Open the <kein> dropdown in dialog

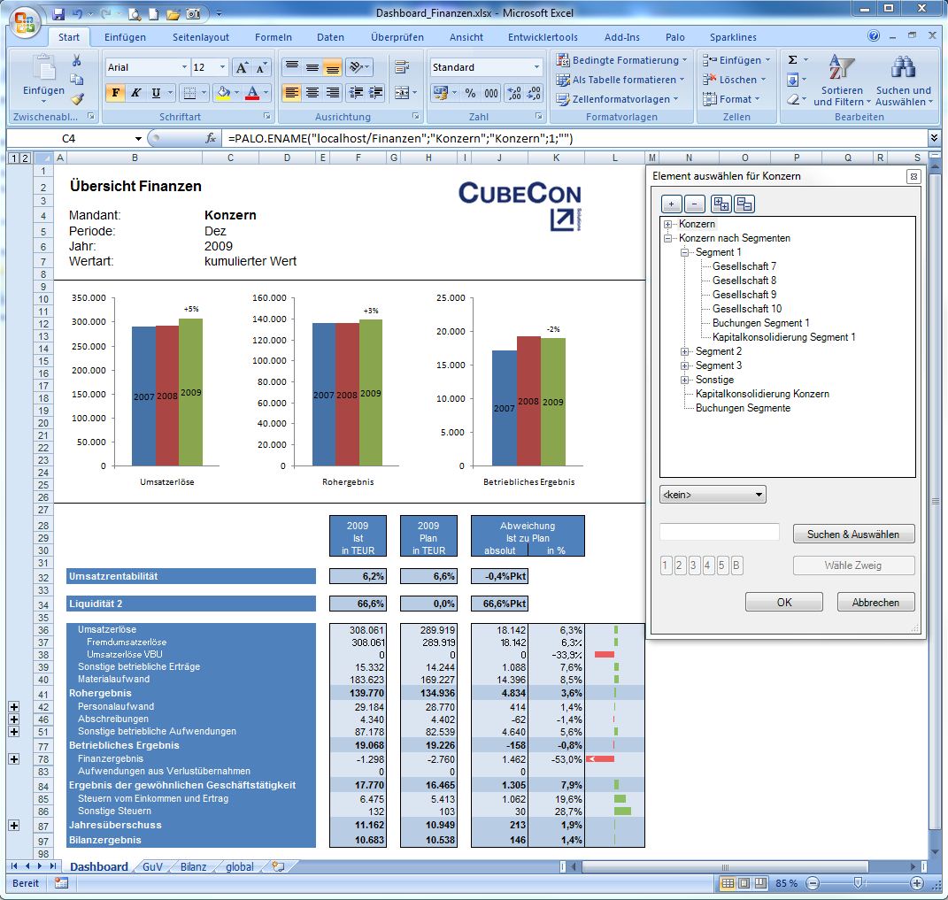(713, 495)
